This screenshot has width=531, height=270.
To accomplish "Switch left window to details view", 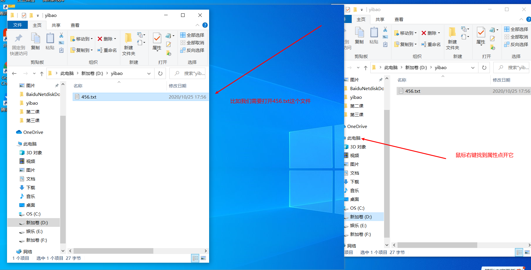I will (195, 258).
